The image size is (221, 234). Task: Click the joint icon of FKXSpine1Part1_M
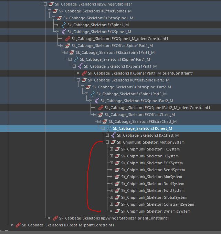click(x=80, y=66)
